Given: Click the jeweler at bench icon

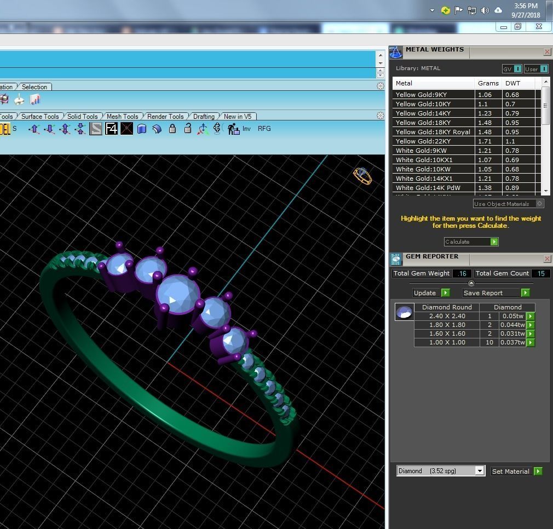Looking at the screenshot, I should (233, 129).
